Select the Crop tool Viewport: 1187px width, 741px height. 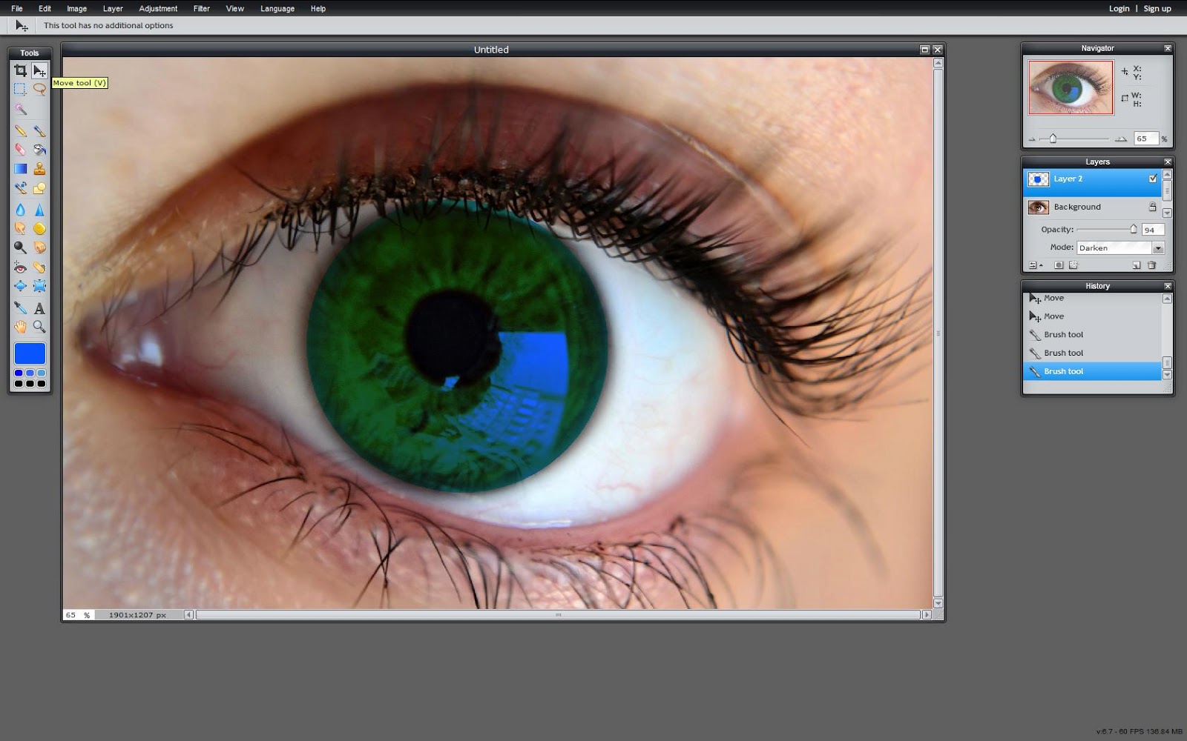(20, 70)
